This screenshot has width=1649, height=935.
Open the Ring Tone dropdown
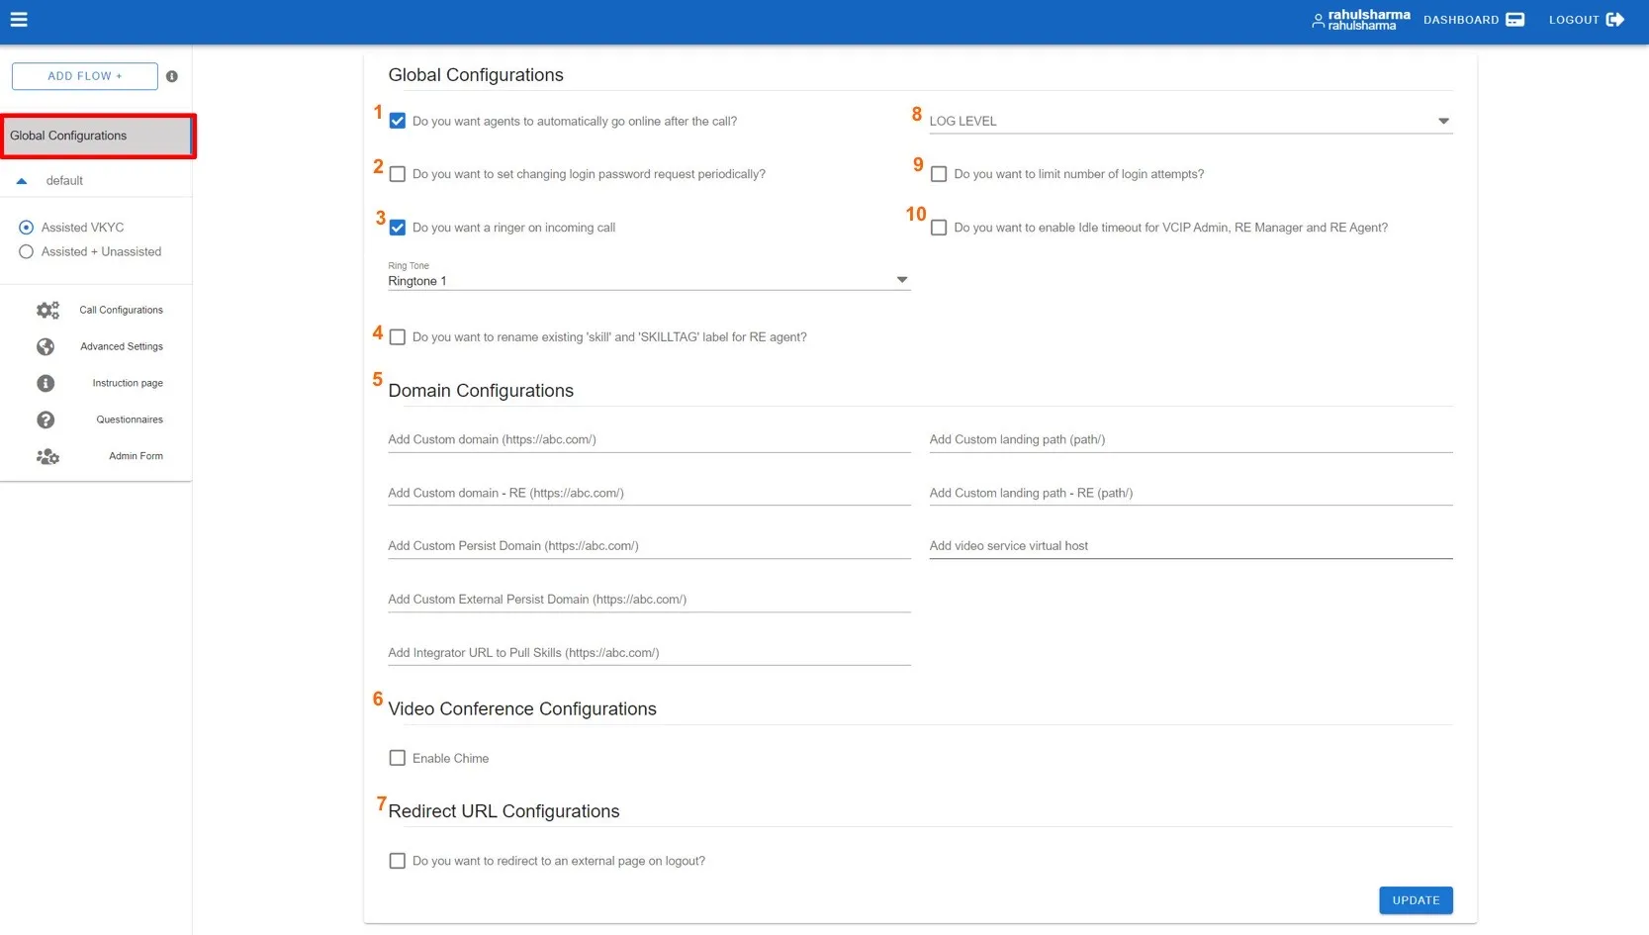point(649,276)
